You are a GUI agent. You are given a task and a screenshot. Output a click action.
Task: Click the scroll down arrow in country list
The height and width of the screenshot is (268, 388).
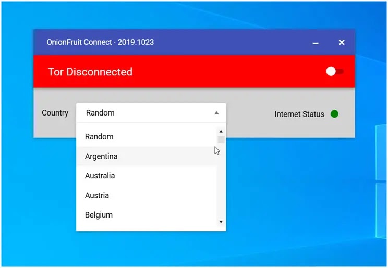point(221,222)
